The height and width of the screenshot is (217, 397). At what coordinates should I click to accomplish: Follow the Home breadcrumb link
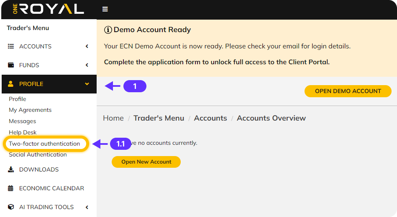(113, 118)
